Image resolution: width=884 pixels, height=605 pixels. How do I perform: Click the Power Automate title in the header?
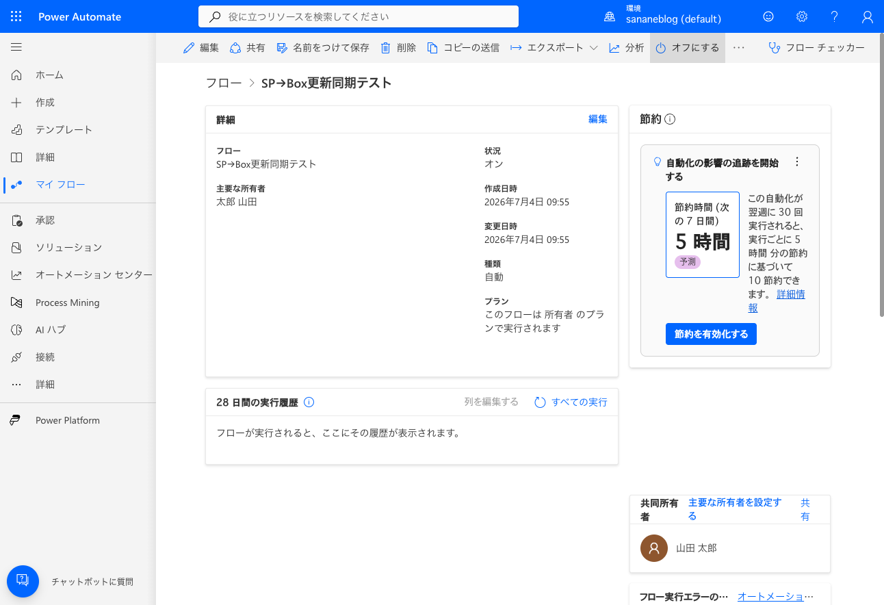80,17
